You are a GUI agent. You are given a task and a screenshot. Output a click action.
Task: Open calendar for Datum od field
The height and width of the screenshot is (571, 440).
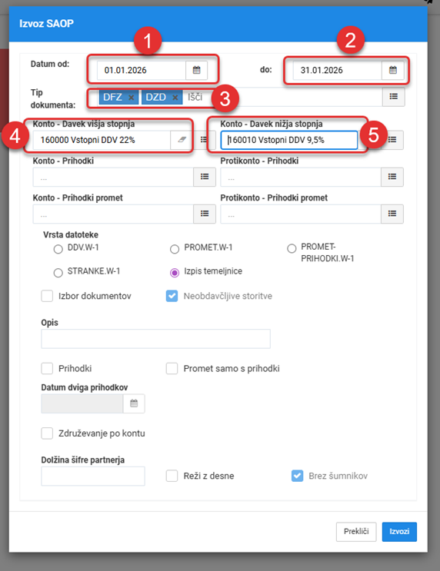[196, 70]
